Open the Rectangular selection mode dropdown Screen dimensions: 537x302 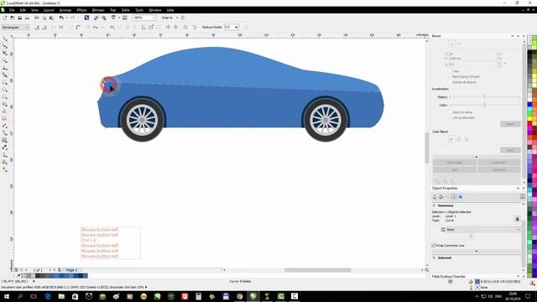click(x=15, y=27)
